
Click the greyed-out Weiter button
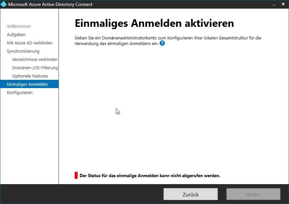[253, 194]
